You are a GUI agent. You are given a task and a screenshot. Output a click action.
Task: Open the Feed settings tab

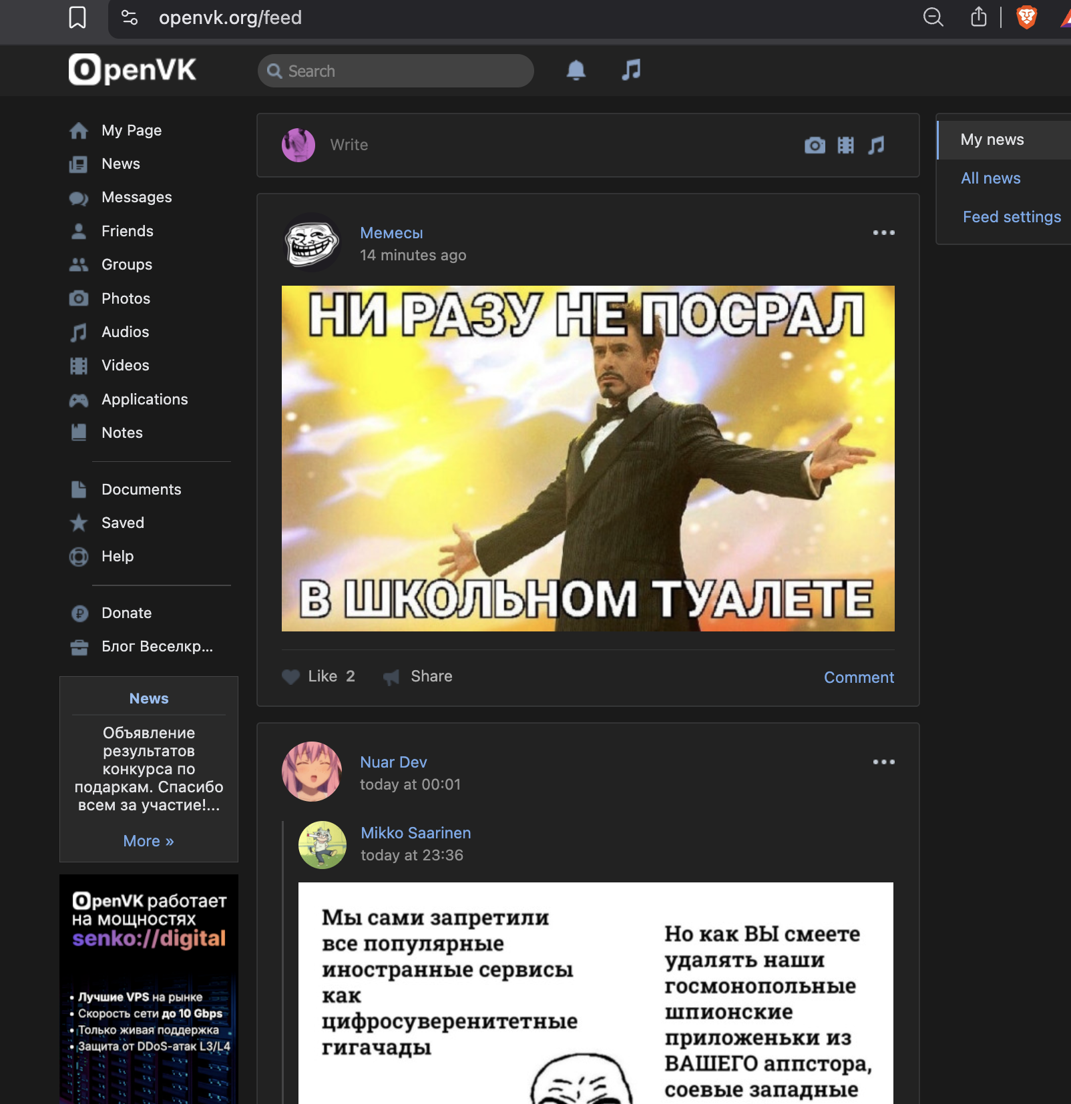[x=1012, y=218]
